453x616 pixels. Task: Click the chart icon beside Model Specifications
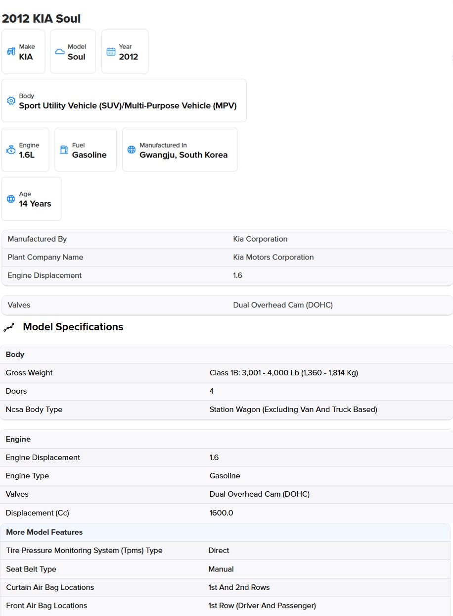(x=9, y=327)
